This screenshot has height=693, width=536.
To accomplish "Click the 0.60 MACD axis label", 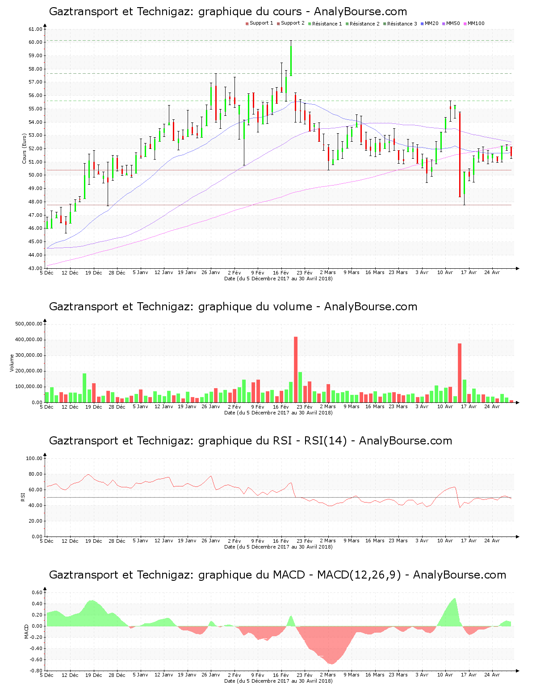I will pos(37,592).
